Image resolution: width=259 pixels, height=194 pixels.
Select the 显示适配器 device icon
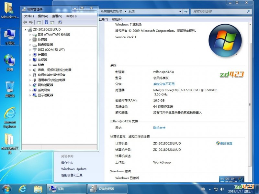coord(35,95)
